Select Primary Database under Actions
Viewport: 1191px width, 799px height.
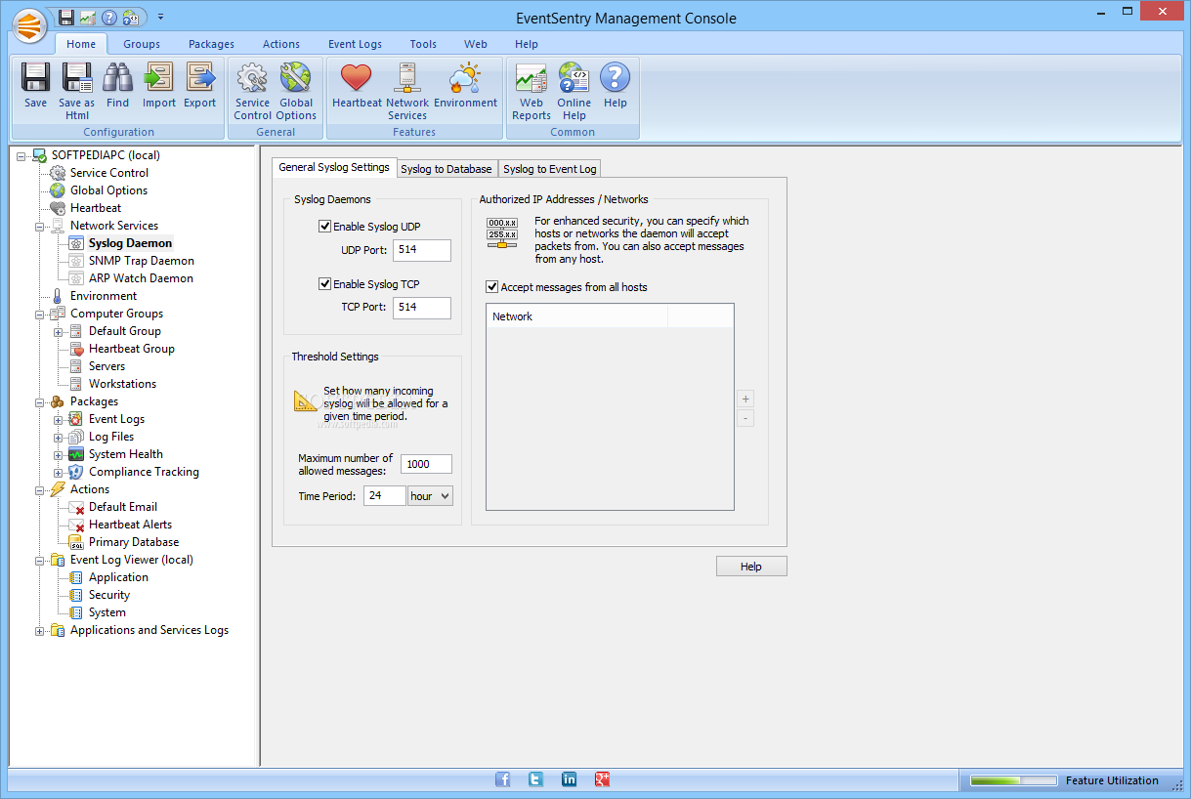(134, 542)
